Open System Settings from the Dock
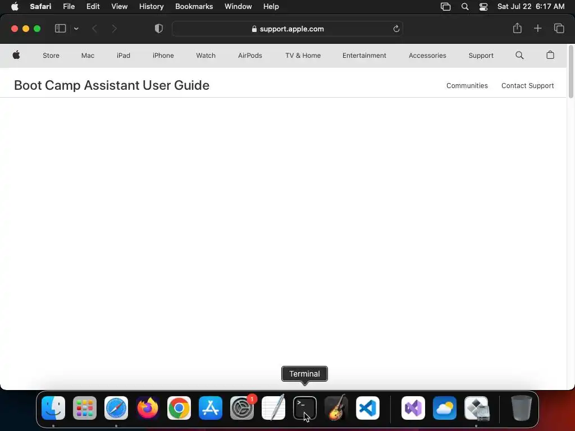Screen dimensions: 575x431 click(242, 407)
